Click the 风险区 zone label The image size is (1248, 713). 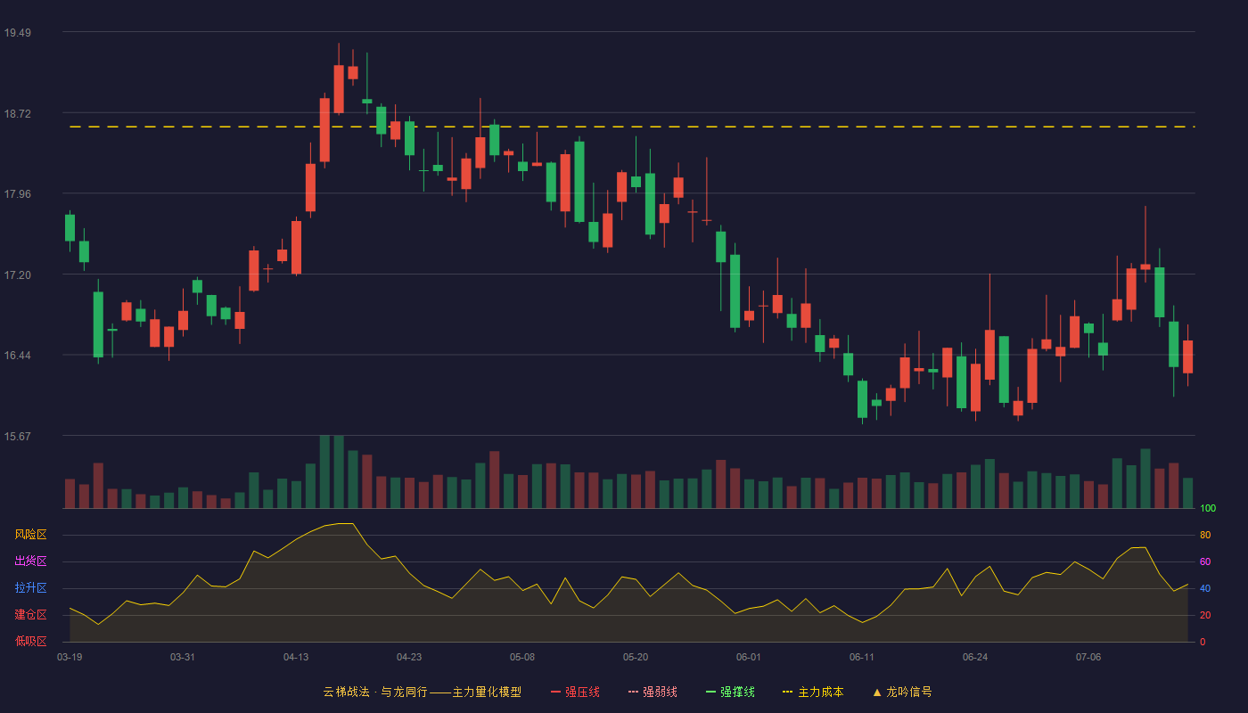coord(30,535)
